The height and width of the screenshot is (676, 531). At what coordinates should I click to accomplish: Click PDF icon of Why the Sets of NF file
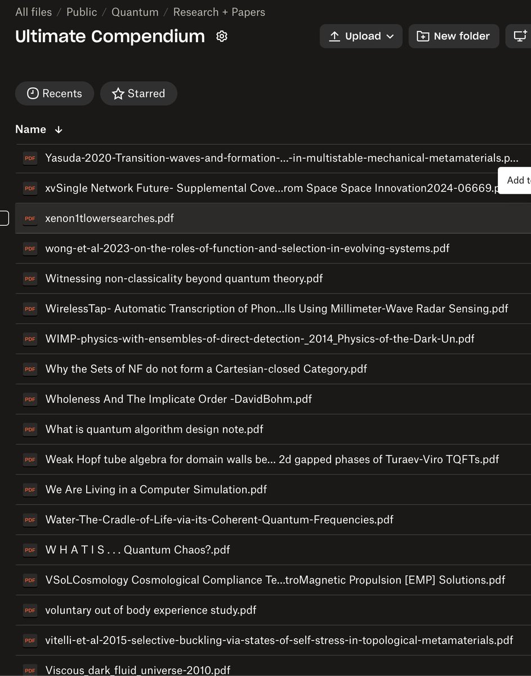pos(30,369)
